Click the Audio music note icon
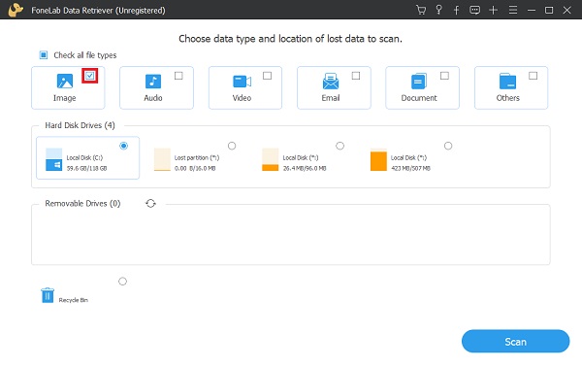 point(153,81)
